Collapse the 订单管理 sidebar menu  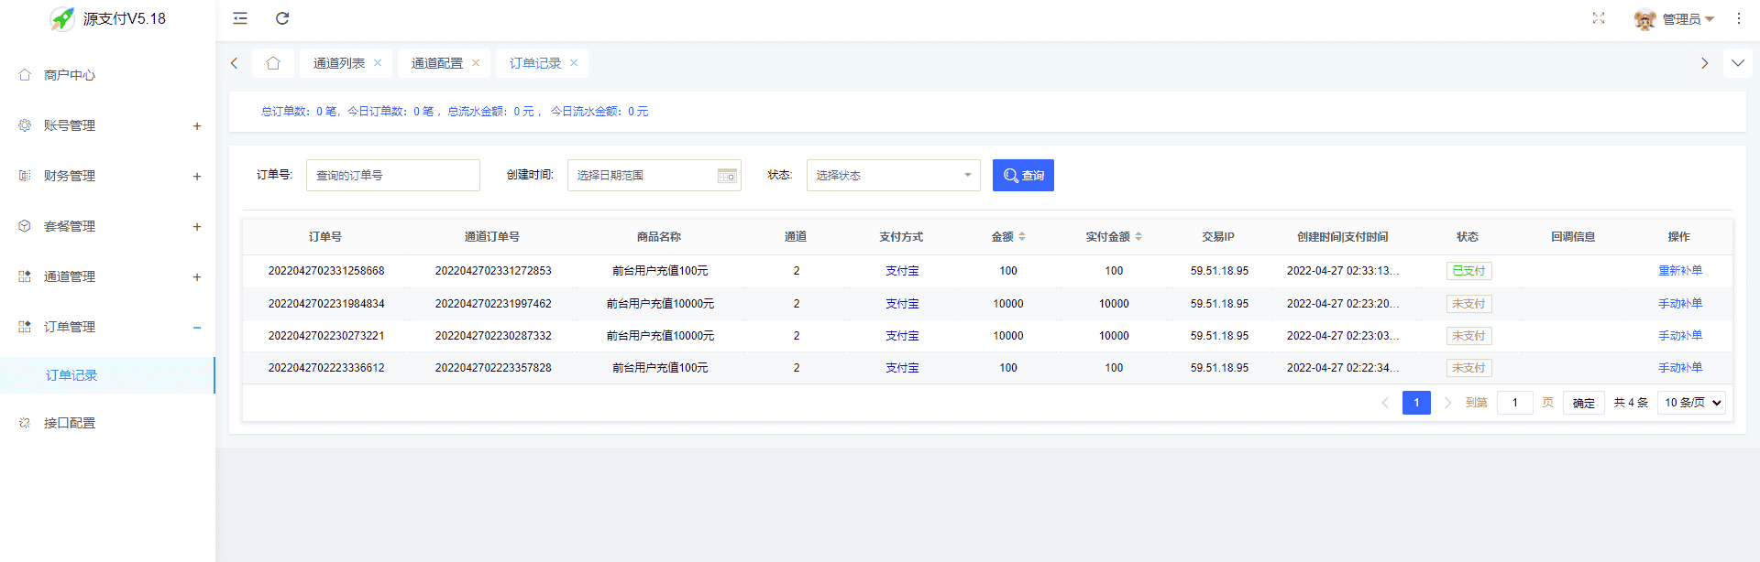coord(107,327)
